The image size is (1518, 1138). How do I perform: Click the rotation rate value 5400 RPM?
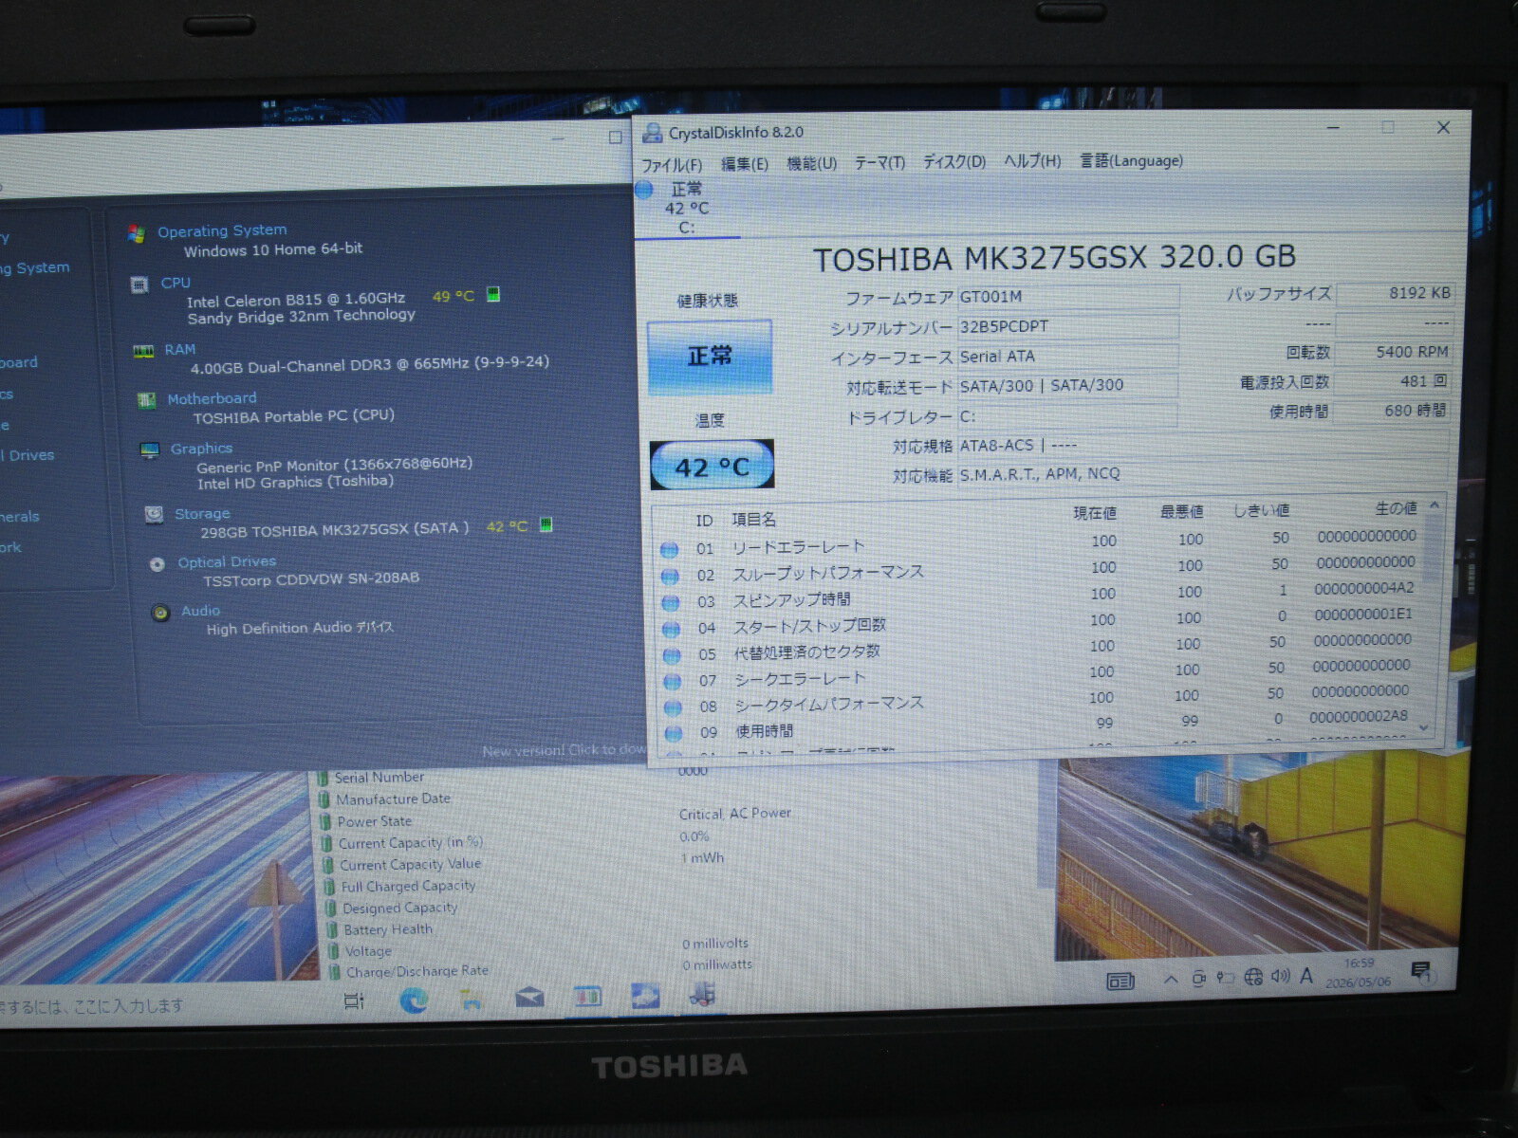(x=1393, y=352)
